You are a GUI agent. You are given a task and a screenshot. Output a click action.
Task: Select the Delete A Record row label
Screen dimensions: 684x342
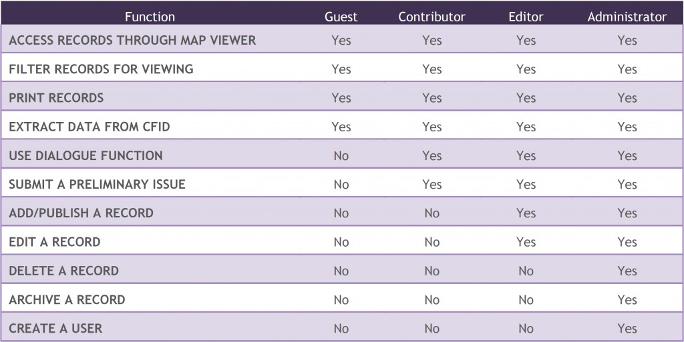click(63, 271)
